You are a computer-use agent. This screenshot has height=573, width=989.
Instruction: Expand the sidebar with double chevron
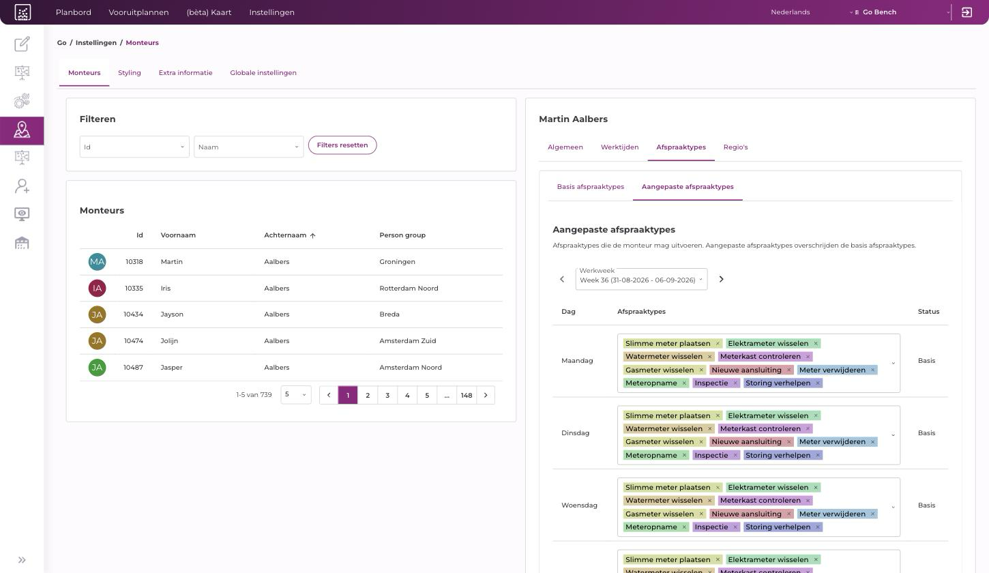22,560
